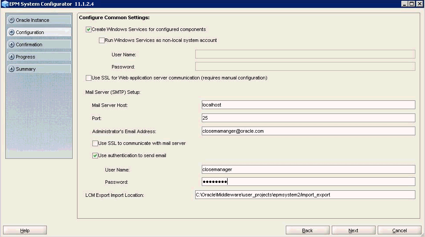This screenshot has height=237, width=425.
Task: Cancel the configuration wizard
Action: pyautogui.click(x=399, y=230)
